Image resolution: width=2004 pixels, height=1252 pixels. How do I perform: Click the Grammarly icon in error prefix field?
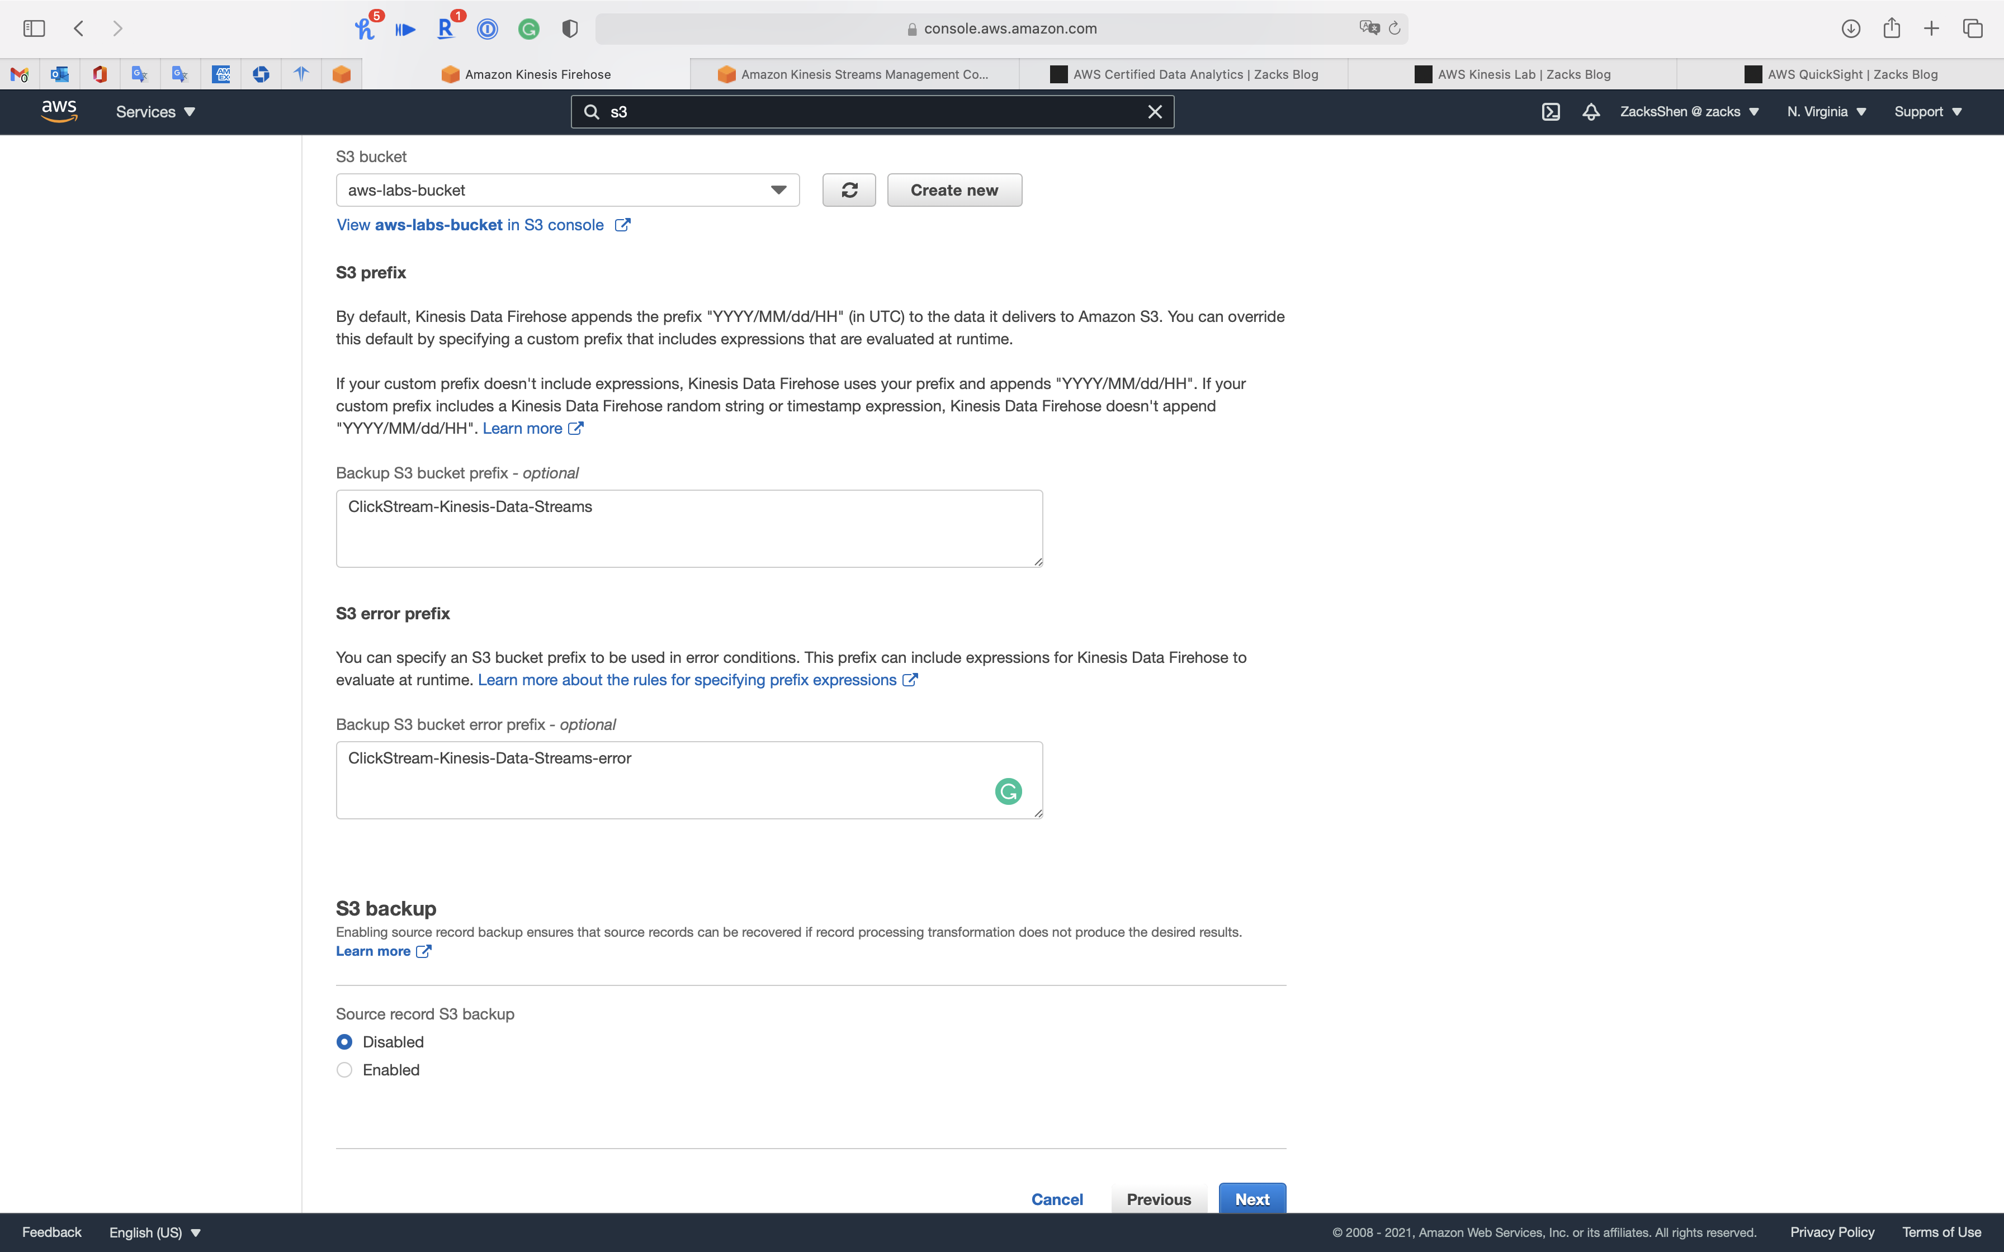point(1008,791)
